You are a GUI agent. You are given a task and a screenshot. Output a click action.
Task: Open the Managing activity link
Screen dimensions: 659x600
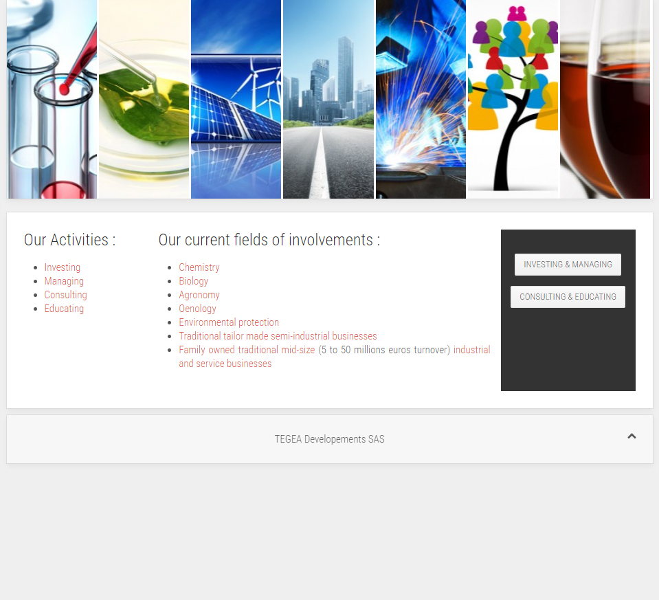[64, 281]
